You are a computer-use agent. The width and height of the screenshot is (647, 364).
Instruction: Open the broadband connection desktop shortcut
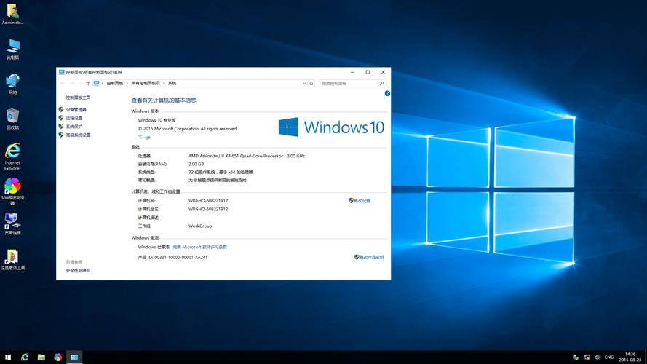point(12,223)
